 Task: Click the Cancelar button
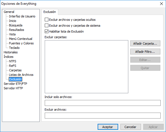tap(131, 127)
